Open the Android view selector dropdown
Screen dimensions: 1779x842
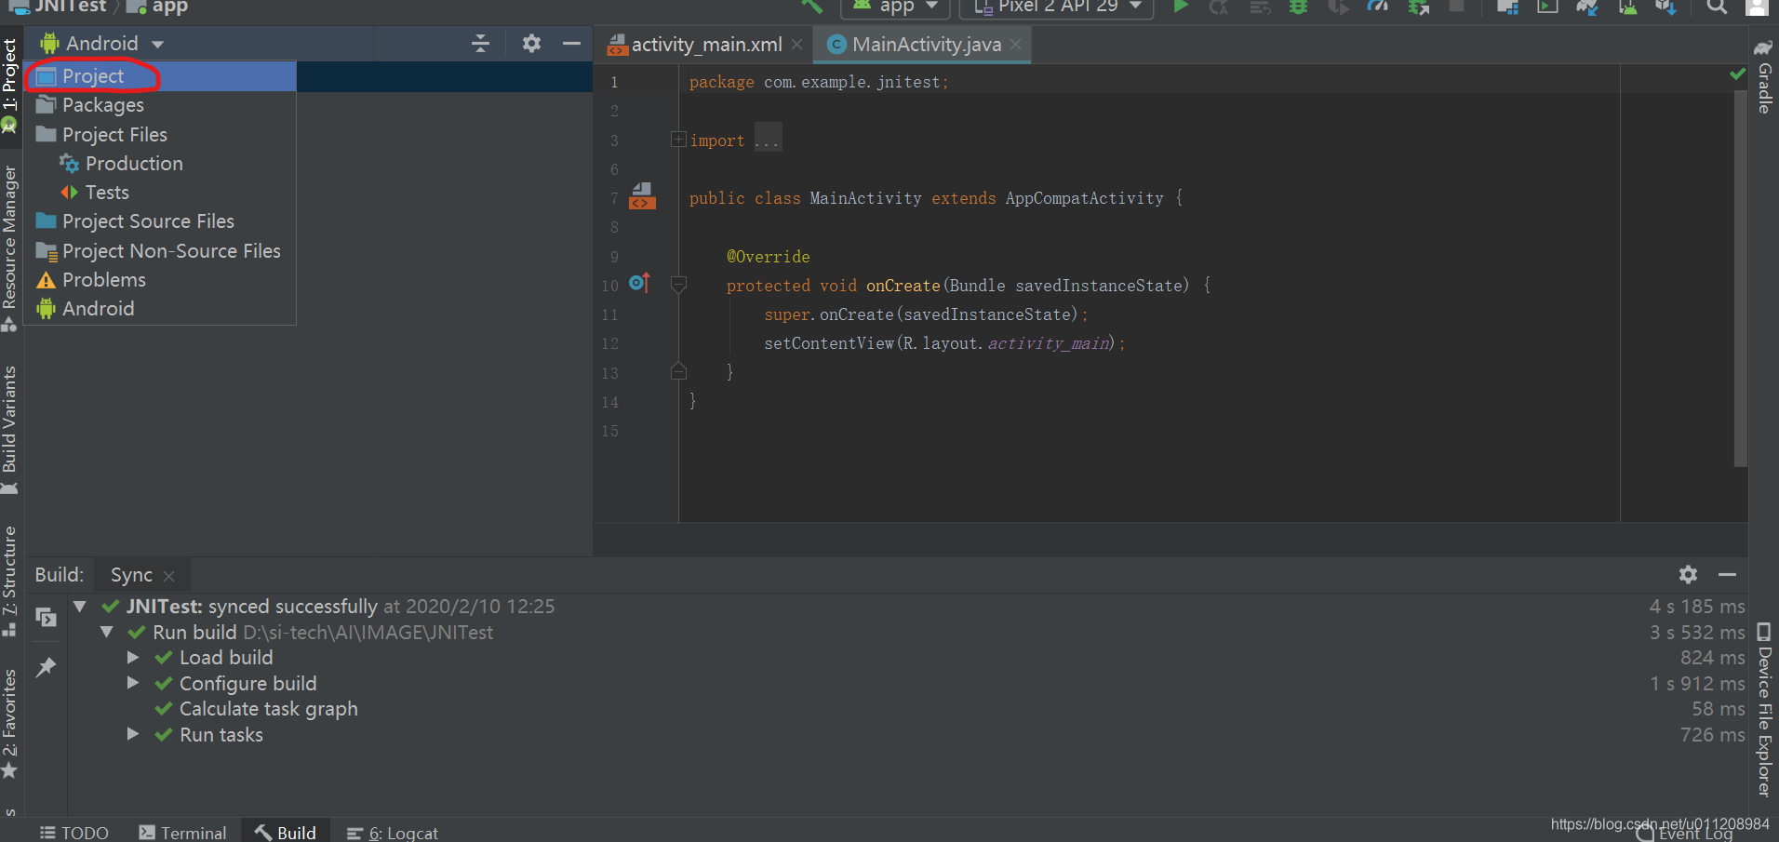coord(102,43)
